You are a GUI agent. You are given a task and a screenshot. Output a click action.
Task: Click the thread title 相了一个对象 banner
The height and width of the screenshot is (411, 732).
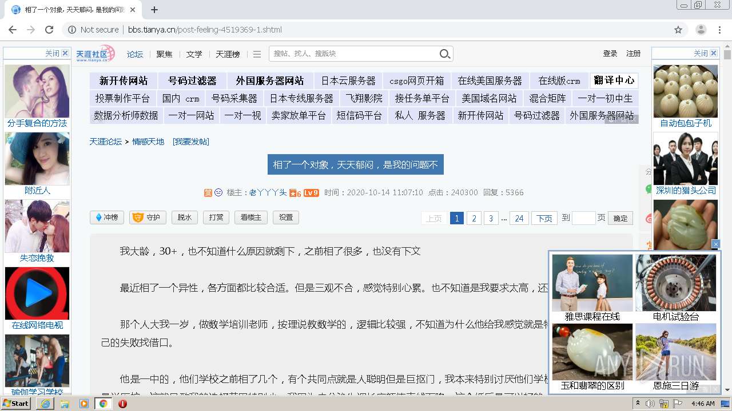click(356, 165)
